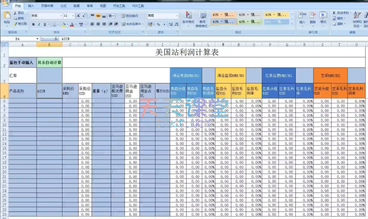This screenshot has width=368, height=219.
Task: Click the percent style number format icon
Action: [x=158, y=24]
